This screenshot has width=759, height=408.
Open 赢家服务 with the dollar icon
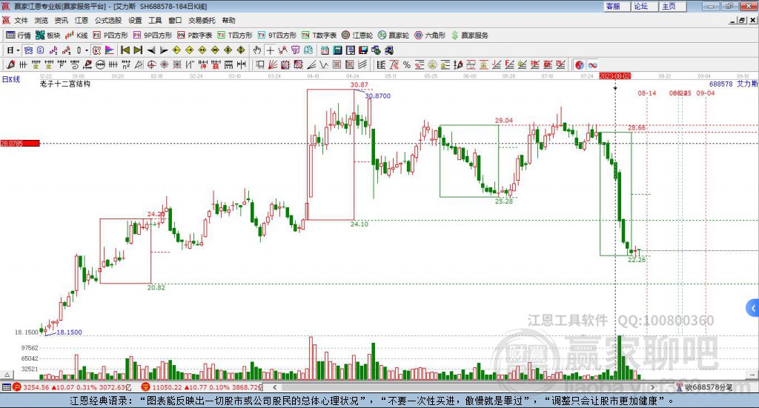click(469, 36)
